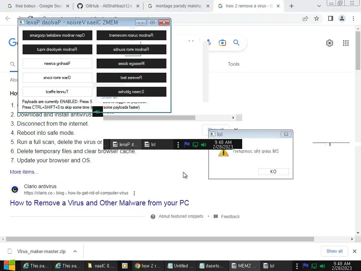Click the clock in the bottom taskbar

click(x=342, y=266)
